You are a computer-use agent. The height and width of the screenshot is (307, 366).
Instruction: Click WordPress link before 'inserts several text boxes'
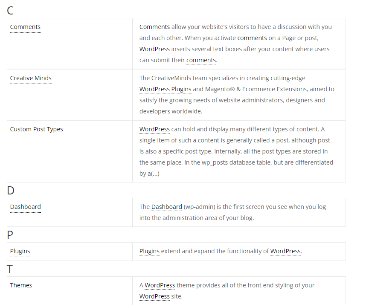pos(154,49)
